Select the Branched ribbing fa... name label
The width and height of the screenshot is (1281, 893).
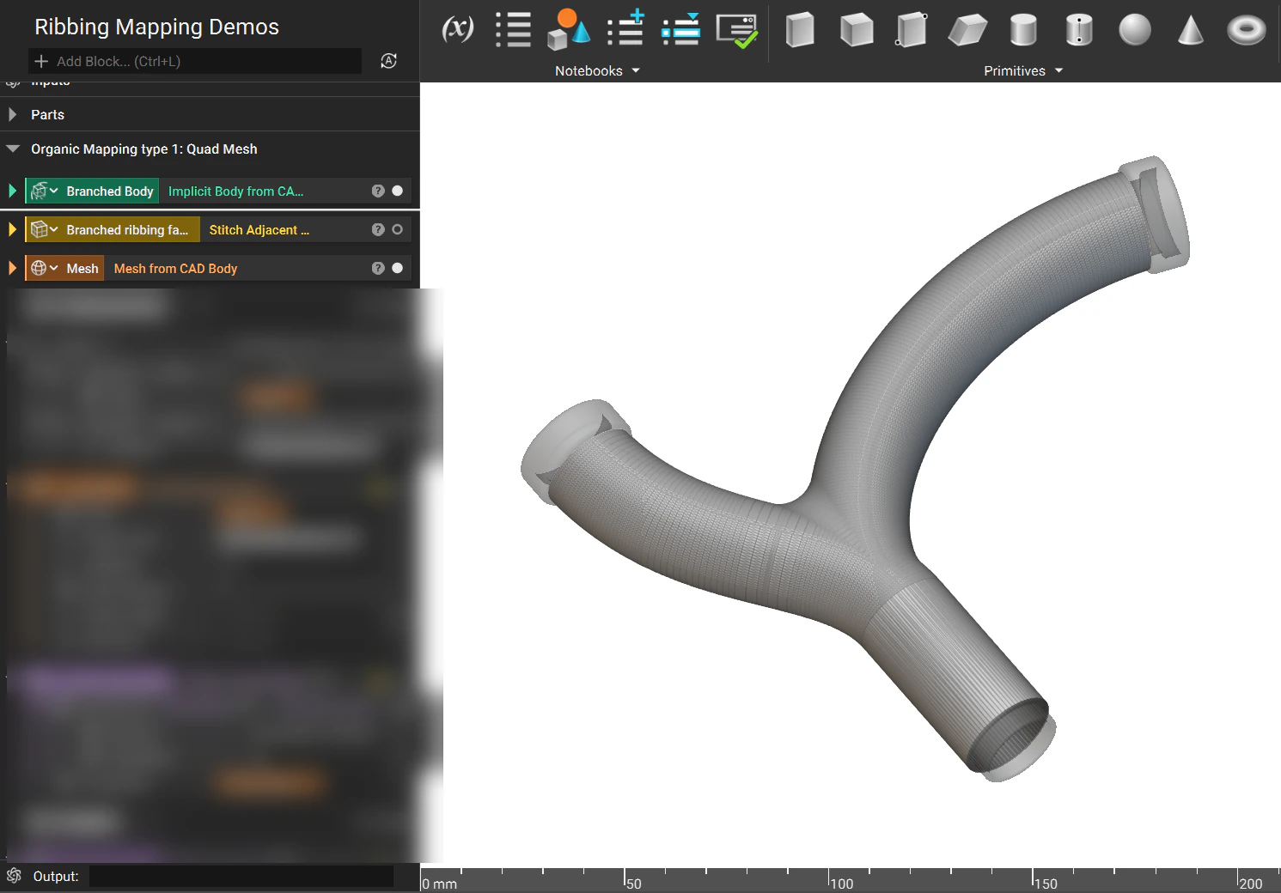click(127, 230)
